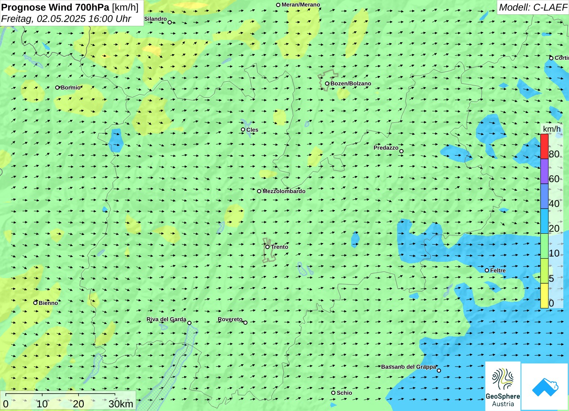
Task: Click the Rovereto city marker
Action: tap(245, 322)
